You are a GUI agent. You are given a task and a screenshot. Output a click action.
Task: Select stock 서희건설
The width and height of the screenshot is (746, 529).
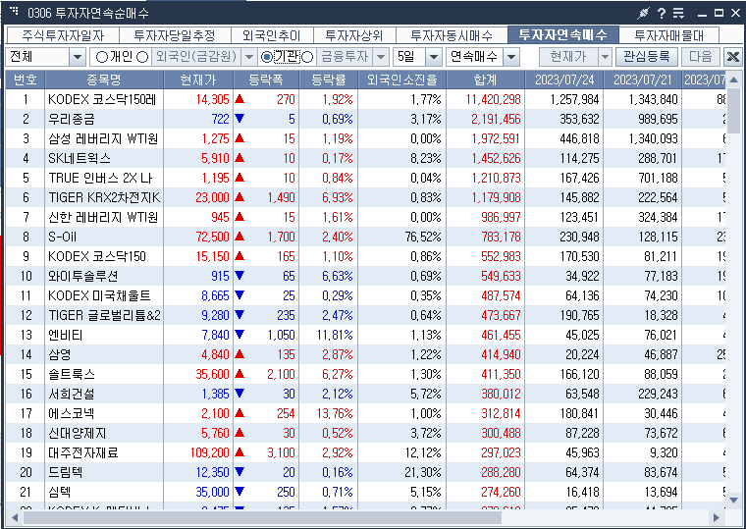pos(72,394)
